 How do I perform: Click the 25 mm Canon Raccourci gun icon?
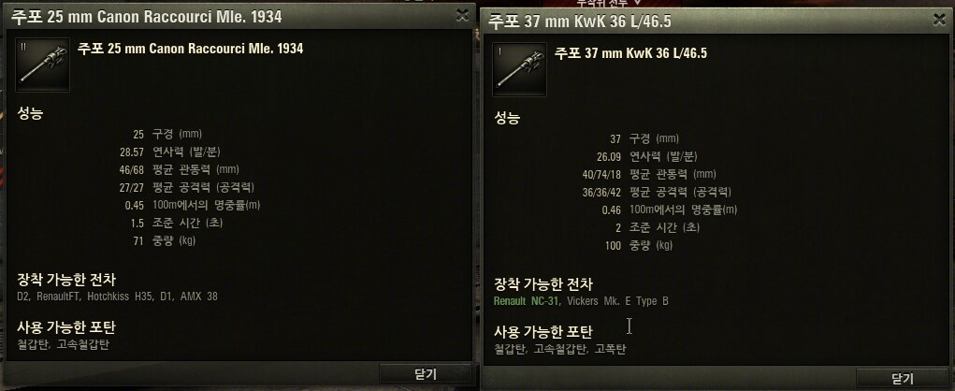(x=42, y=65)
